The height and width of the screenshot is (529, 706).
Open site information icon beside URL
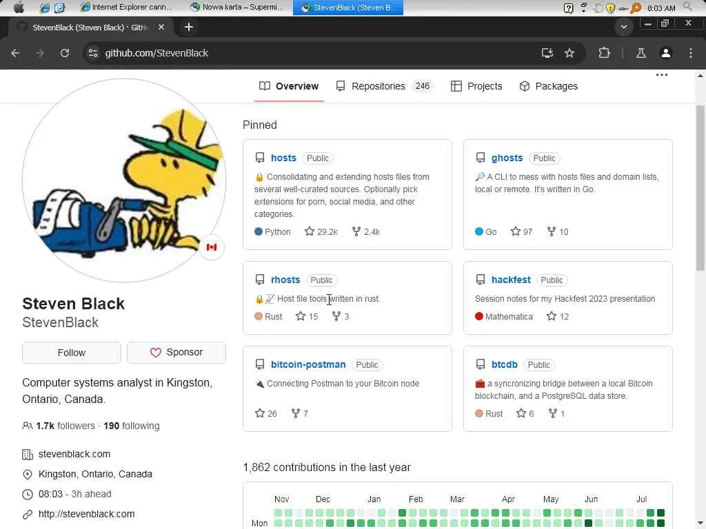point(93,53)
